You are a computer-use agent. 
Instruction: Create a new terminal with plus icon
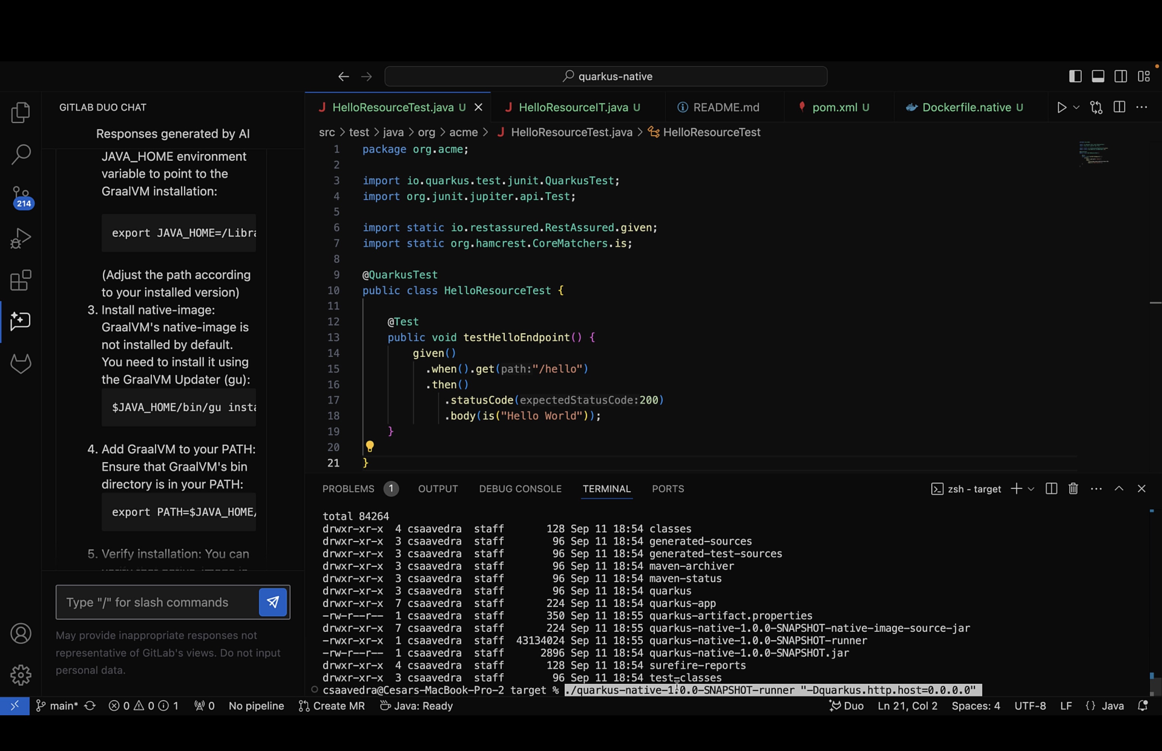[x=1016, y=488]
